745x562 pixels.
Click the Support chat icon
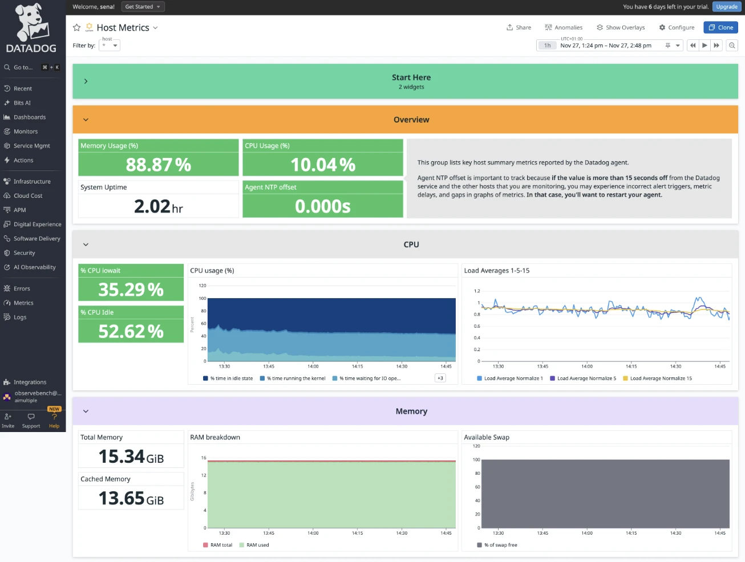click(x=31, y=417)
